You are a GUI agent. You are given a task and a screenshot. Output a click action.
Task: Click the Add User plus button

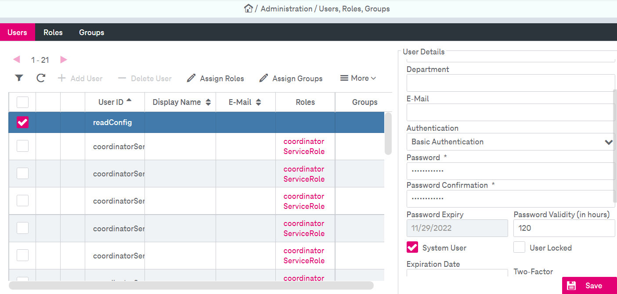click(x=80, y=79)
